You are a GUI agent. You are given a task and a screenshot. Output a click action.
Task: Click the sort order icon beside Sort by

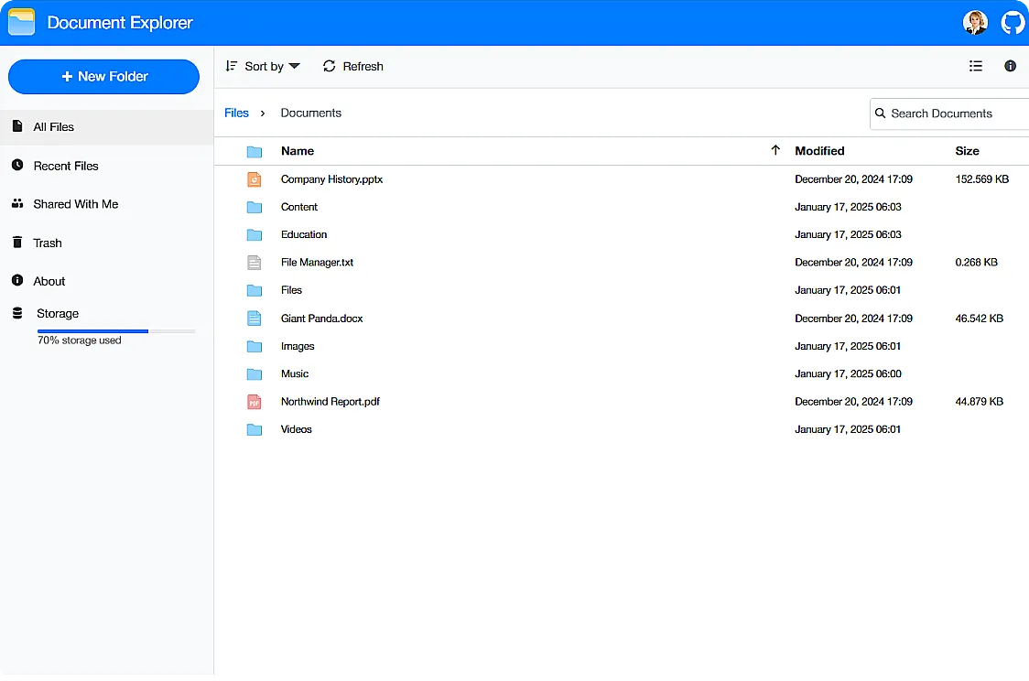[x=232, y=66]
